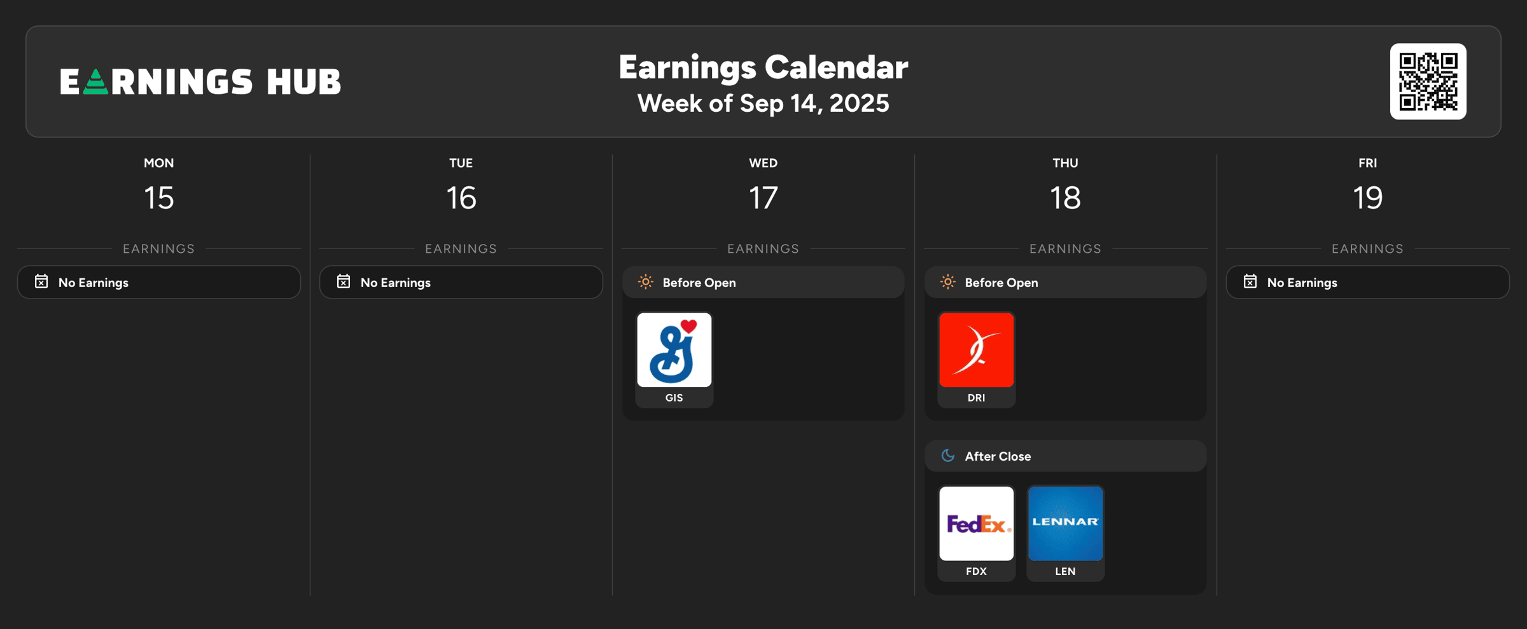Click the QR code in header
The image size is (1527, 629).
click(x=1428, y=81)
